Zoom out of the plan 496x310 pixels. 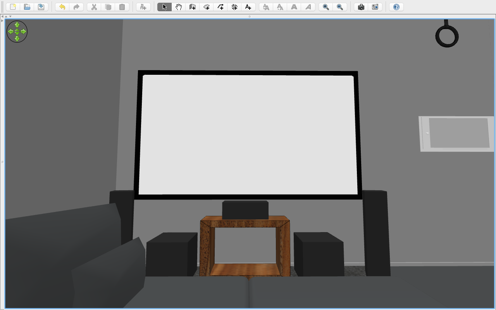click(340, 7)
